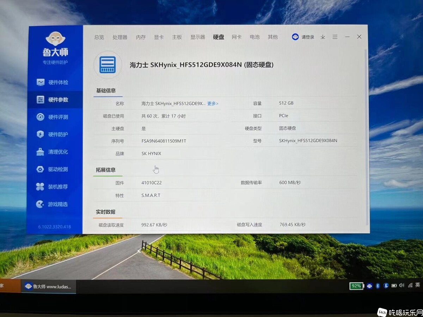
Task: Switch to the 主板 tab
Action: pos(177,37)
